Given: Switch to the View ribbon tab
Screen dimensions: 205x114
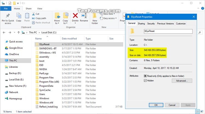Looking at the screenshot, I should click(40, 8).
